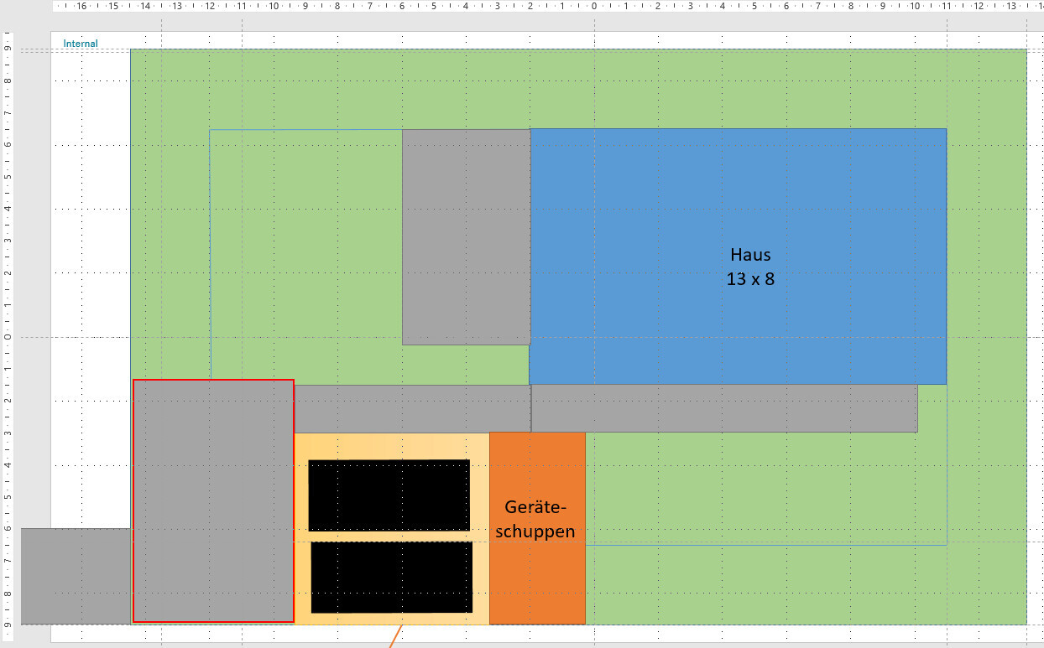Select the blue Haus 13 x 8 rectangle
Viewport: 1044px width, 648px height.
(737, 210)
